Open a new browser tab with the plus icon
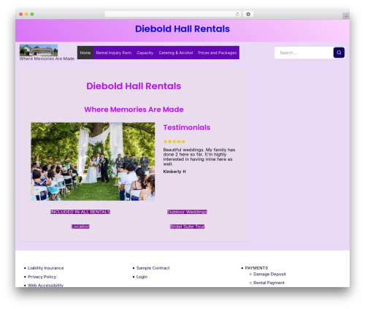The width and height of the screenshot is (365, 309). pyautogui.click(x=346, y=16)
